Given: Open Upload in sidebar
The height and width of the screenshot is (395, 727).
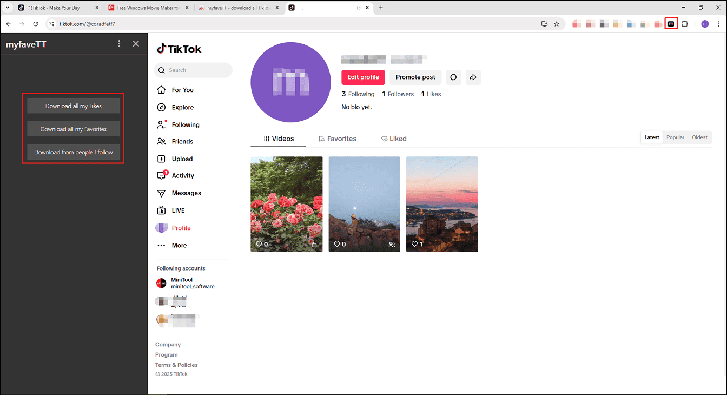Looking at the screenshot, I should pyautogui.click(x=175, y=159).
